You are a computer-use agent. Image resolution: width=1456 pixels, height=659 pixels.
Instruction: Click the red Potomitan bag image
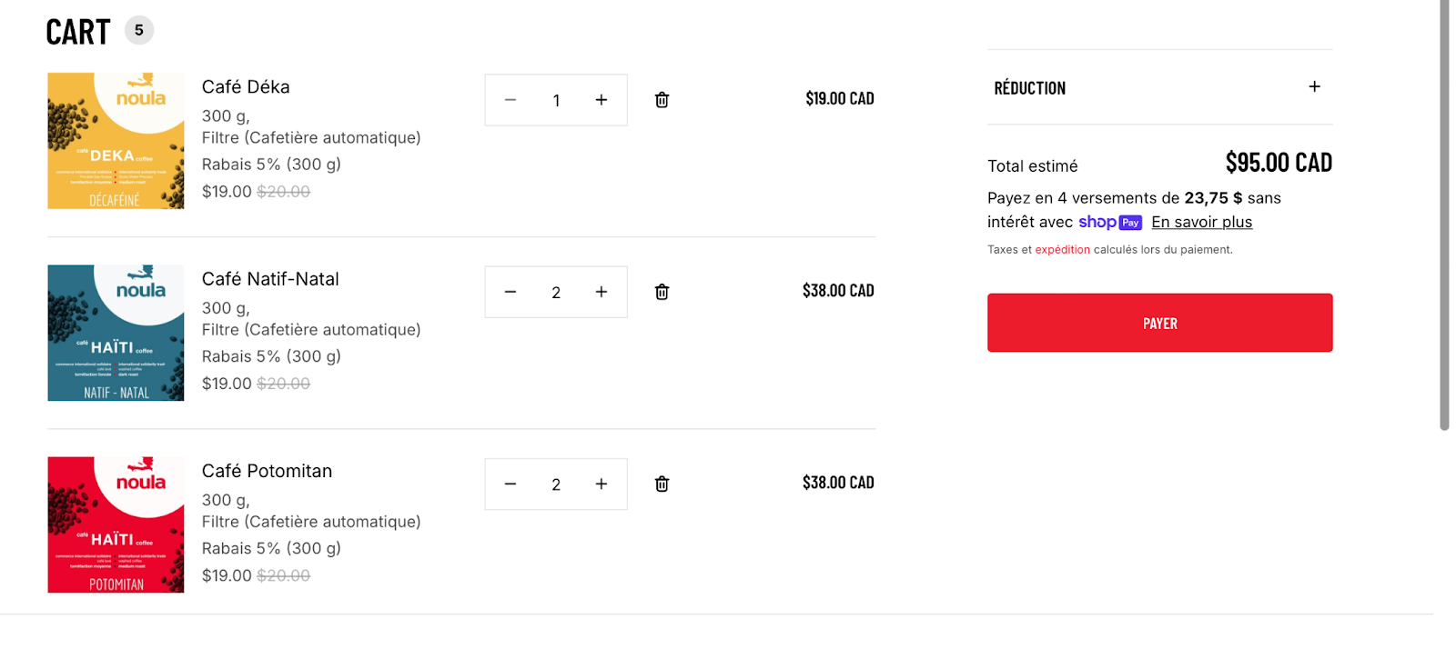coord(116,524)
